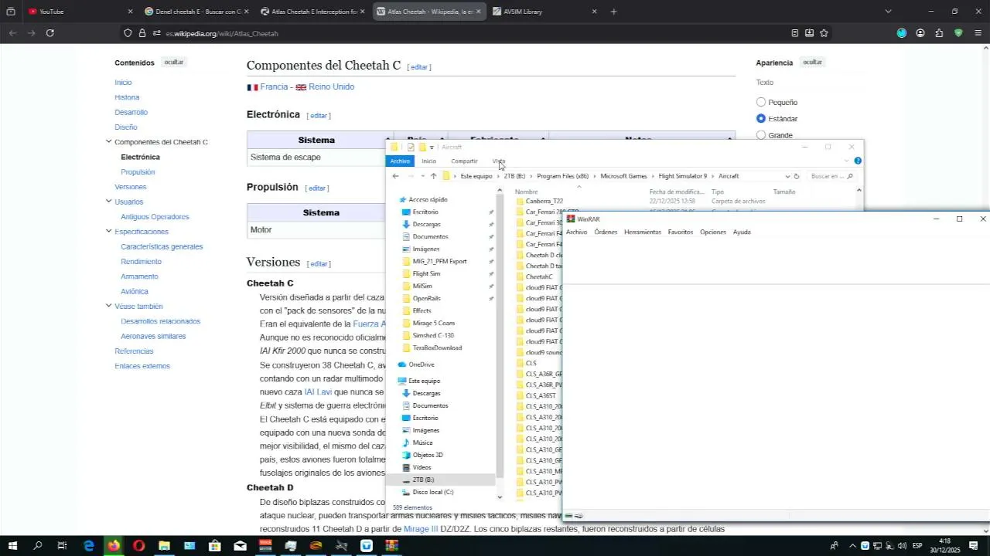Reload the Wikipedia page in browser
Image resolution: width=990 pixels, height=556 pixels.
pos(50,33)
